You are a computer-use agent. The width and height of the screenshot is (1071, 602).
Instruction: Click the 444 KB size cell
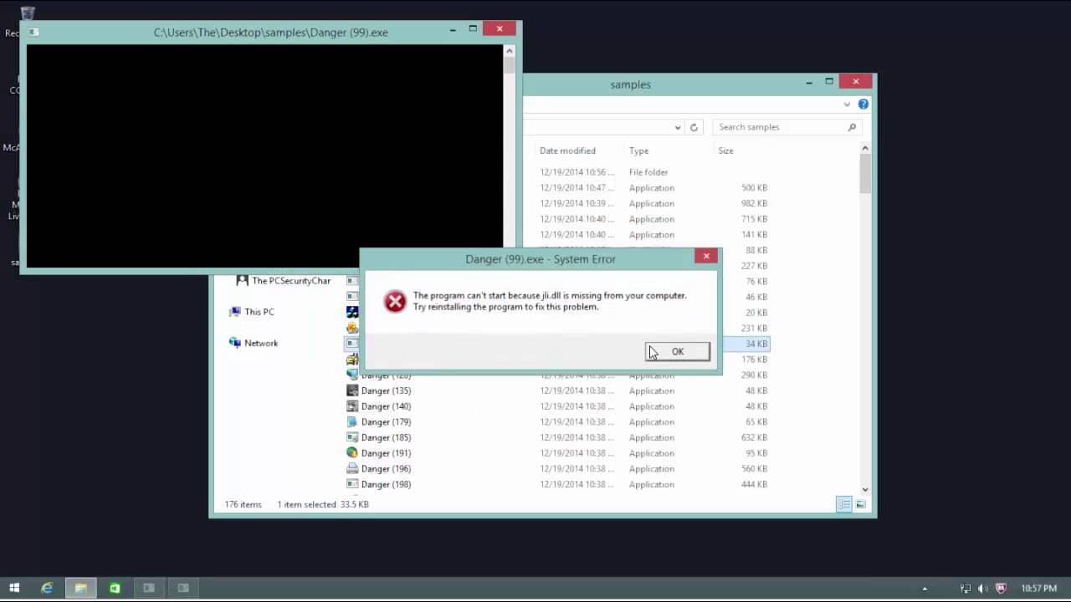pos(754,484)
